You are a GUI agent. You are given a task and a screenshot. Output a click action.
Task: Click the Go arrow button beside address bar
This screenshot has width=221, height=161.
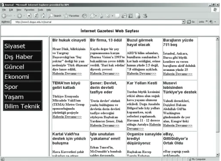click(x=191, y=22)
